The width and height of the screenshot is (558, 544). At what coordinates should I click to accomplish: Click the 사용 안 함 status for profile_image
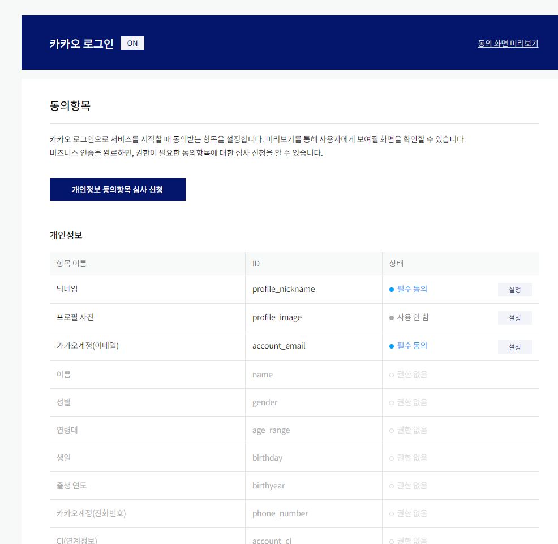point(409,317)
